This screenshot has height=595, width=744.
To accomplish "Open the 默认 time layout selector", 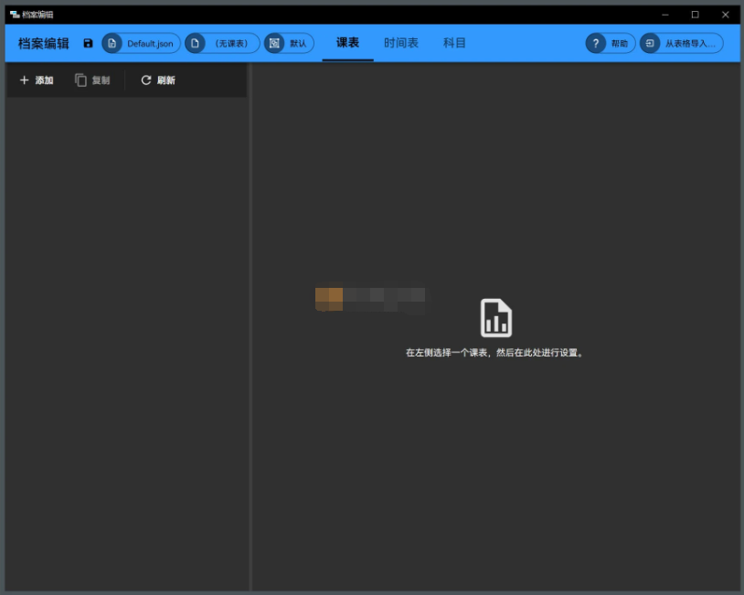I will pyautogui.click(x=289, y=42).
